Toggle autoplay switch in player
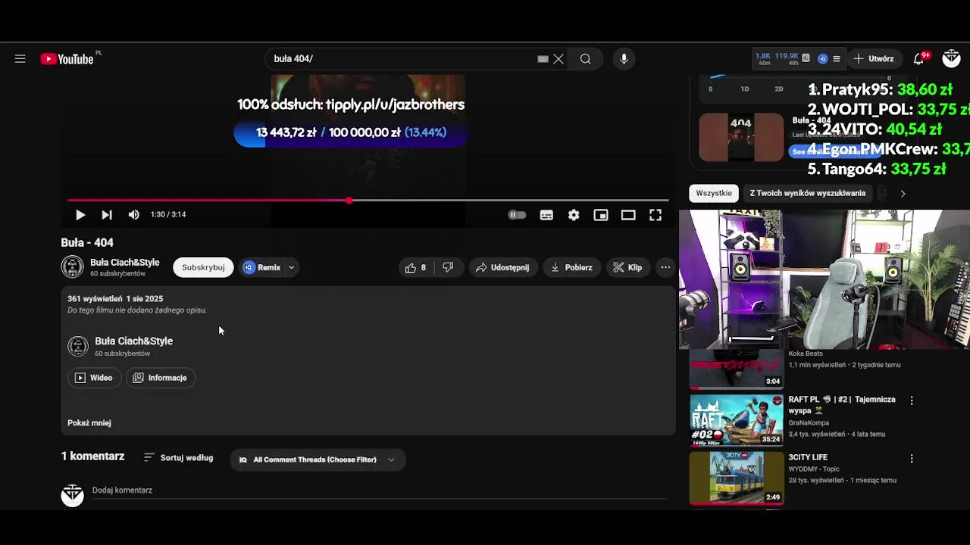 [x=517, y=215]
